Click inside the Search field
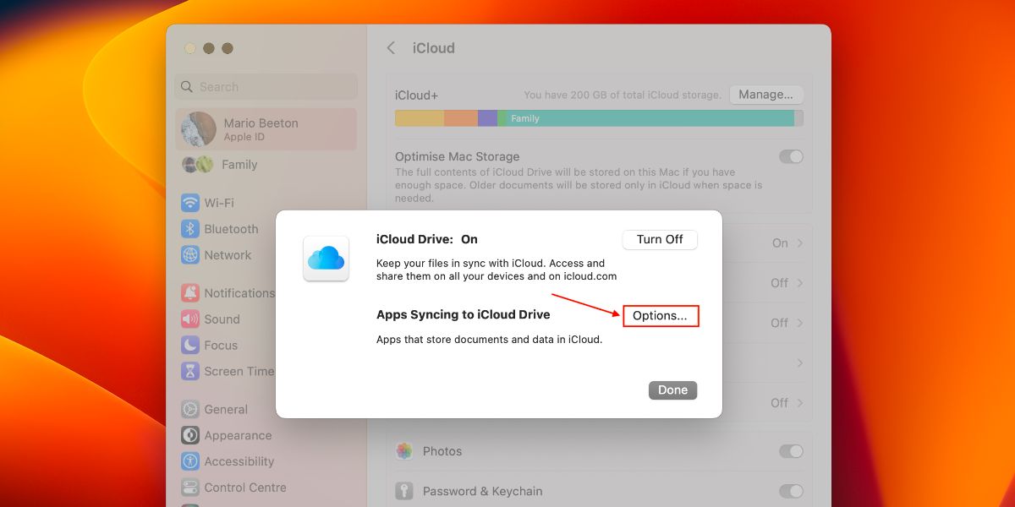1015x507 pixels. (265, 86)
